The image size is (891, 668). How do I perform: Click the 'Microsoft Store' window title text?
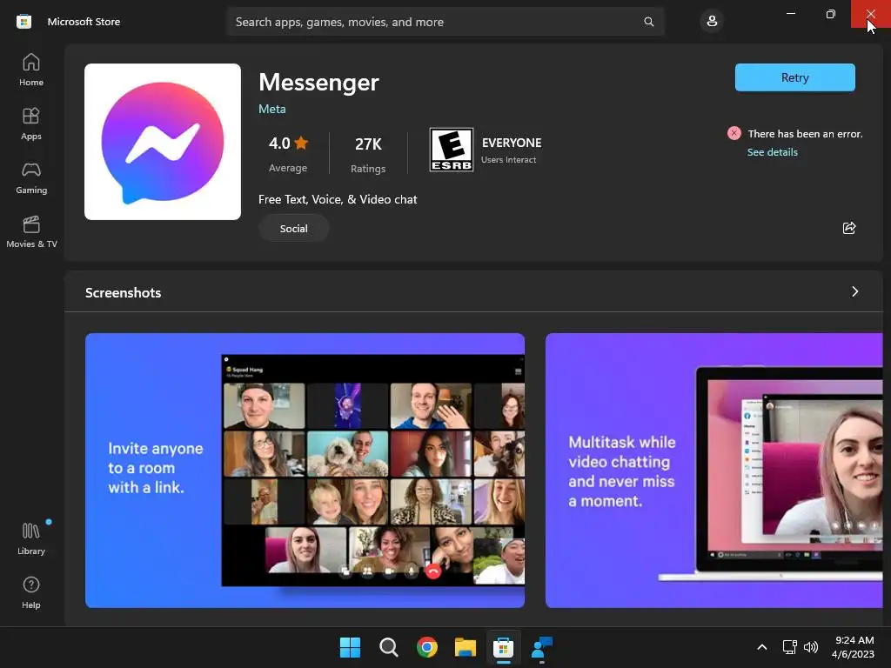point(84,22)
